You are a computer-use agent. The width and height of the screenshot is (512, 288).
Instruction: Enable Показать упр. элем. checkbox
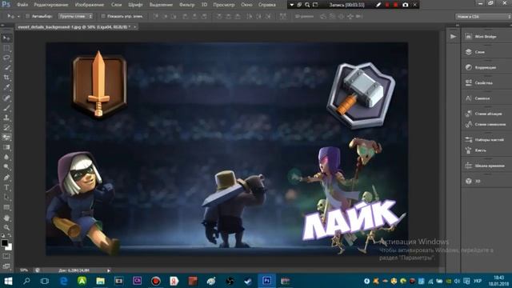[103, 16]
